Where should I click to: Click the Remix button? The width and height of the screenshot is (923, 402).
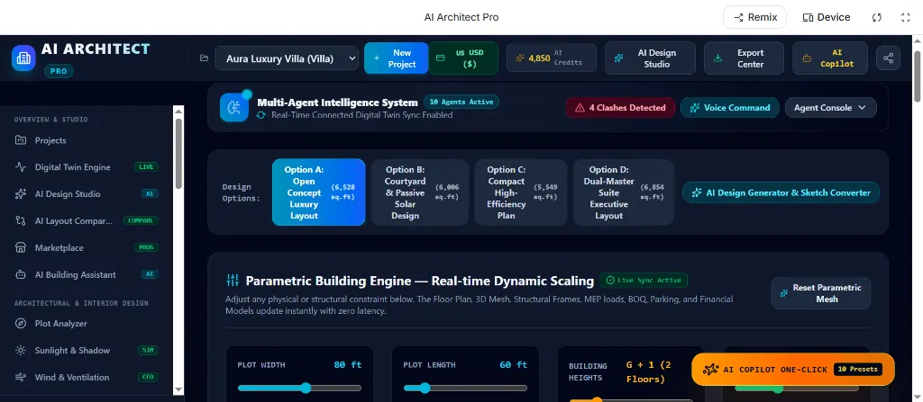coord(754,18)
